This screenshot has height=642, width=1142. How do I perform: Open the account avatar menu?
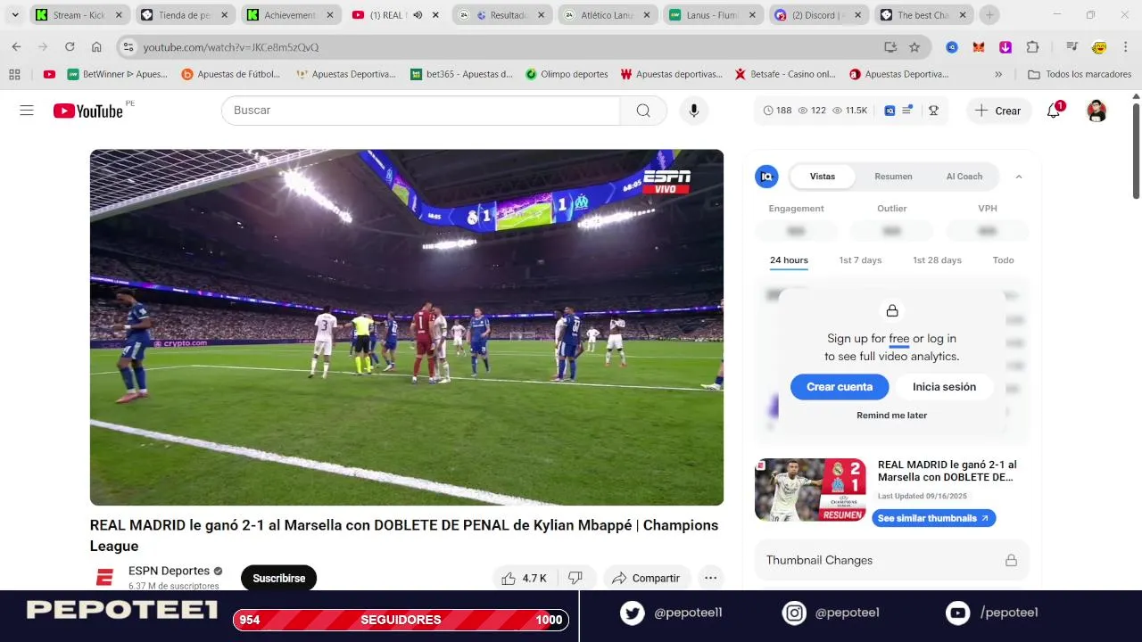click(x=1096, y=111)
